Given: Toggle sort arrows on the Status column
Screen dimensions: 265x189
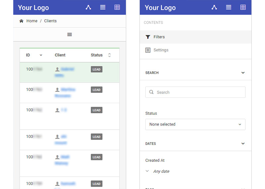Looking at the screenshot, I should (x=109, y=55).
